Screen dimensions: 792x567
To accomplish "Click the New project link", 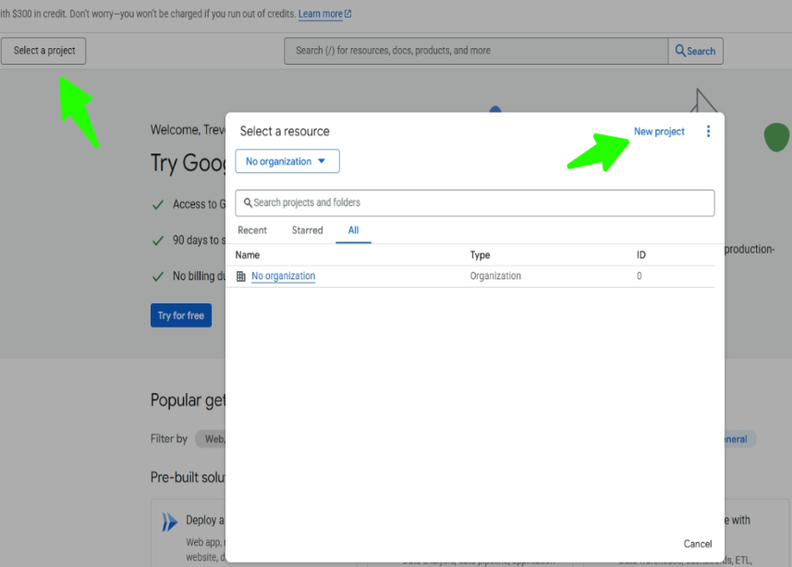I will 659,131.
